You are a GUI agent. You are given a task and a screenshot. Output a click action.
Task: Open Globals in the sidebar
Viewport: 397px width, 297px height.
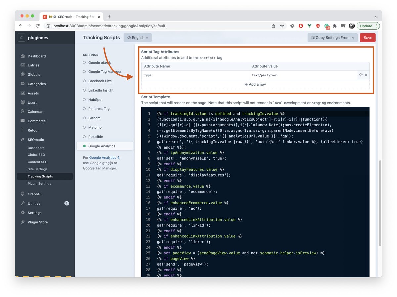click(x=34, y=74)
